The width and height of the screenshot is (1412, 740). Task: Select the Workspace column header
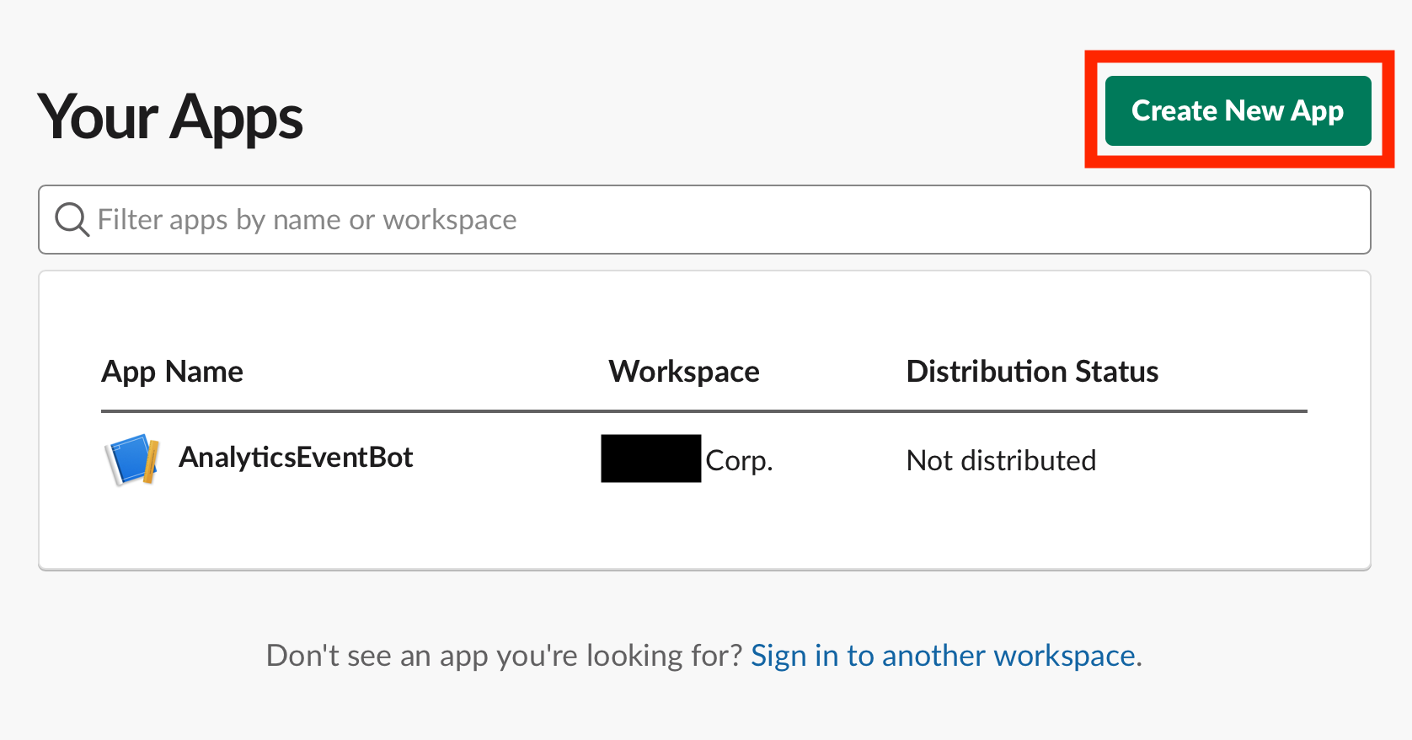tap(684, 372)
